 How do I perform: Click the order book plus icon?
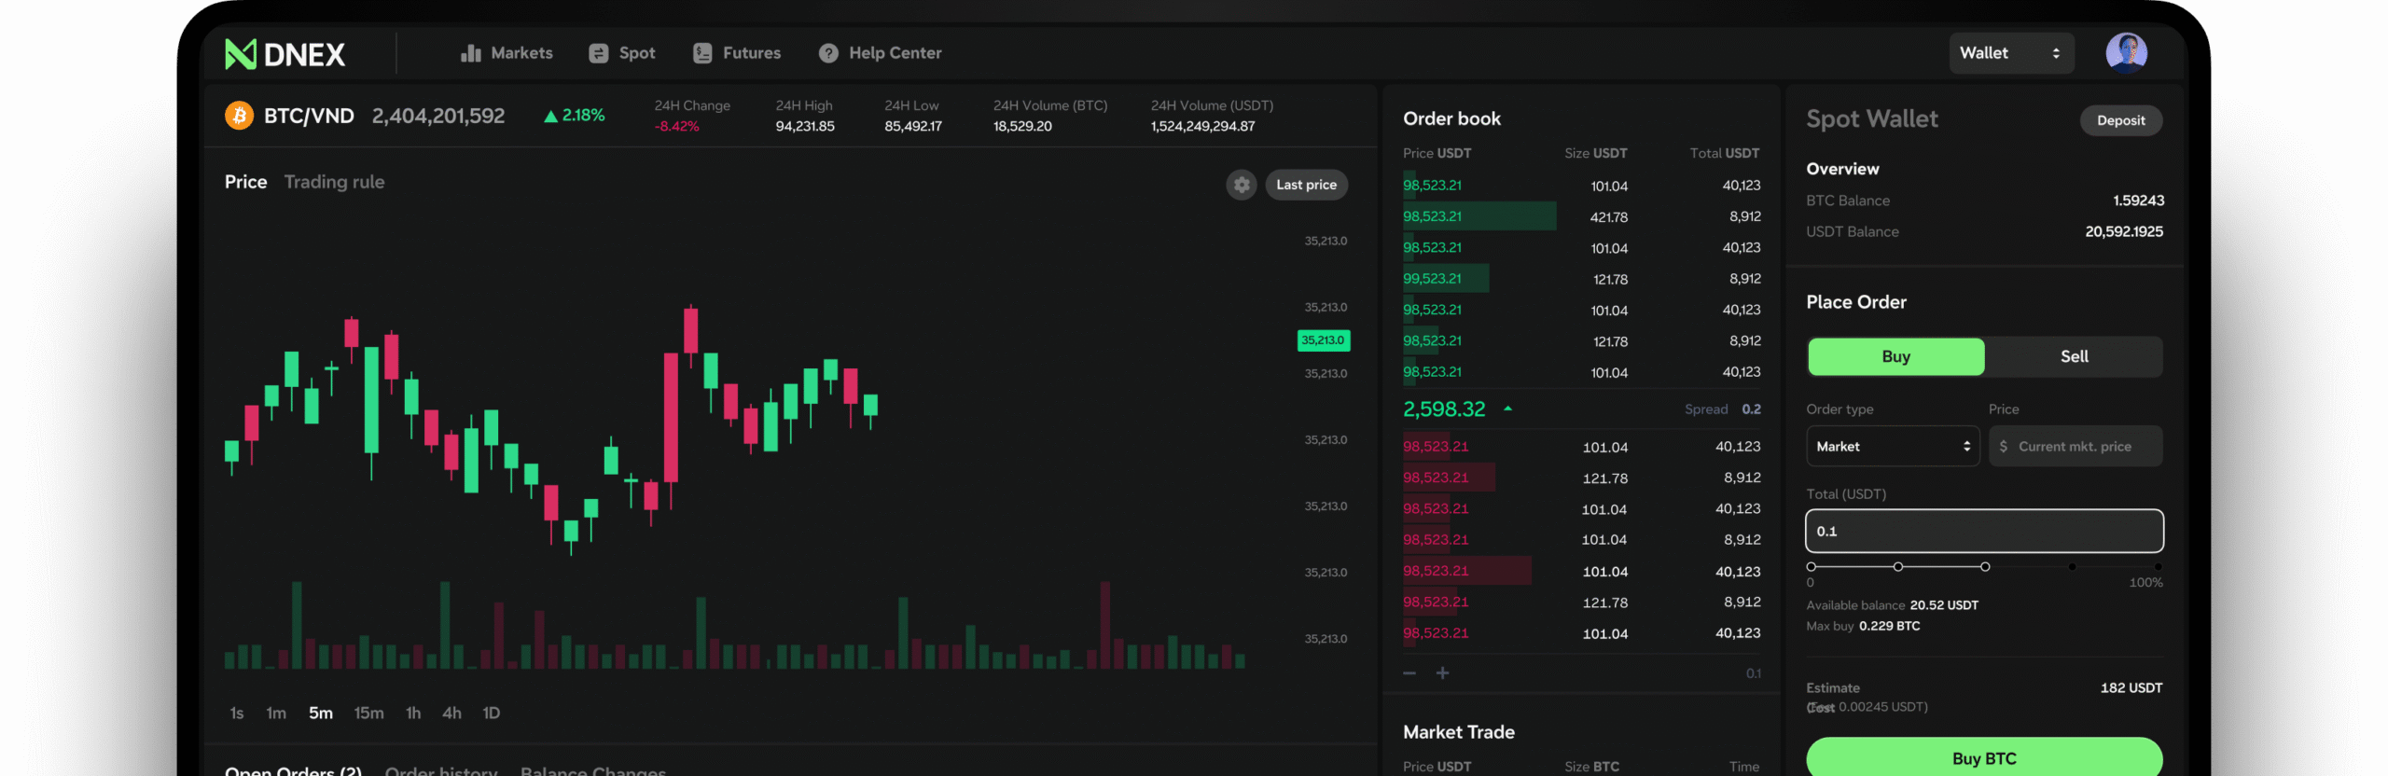(1442, 672)
